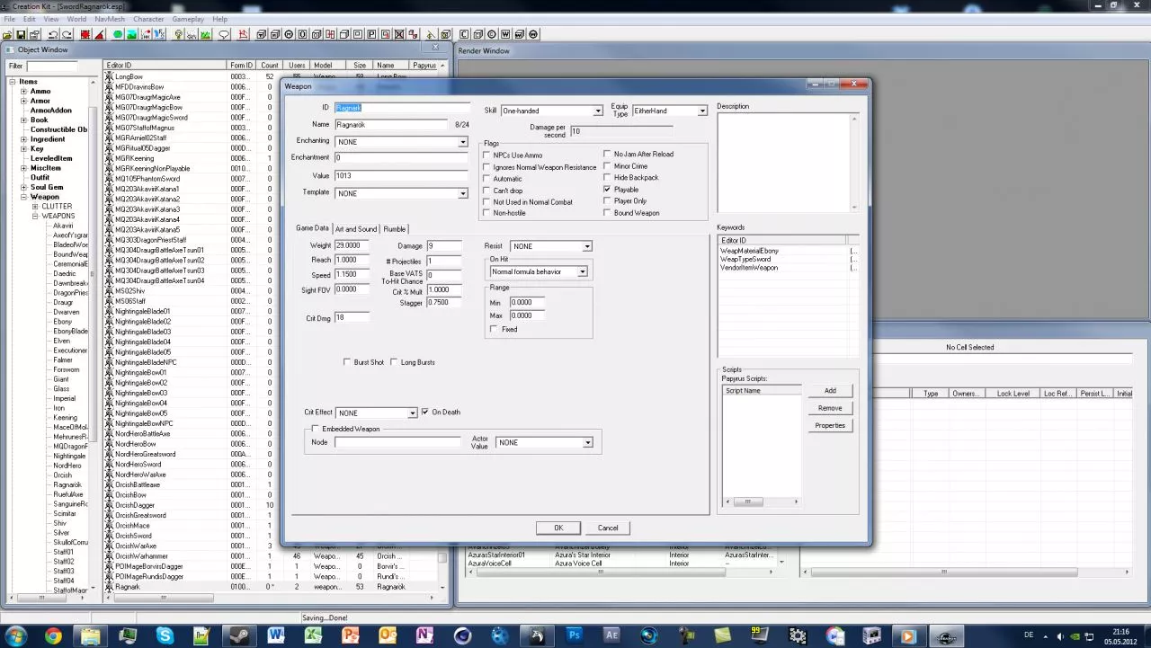Click the Save plugin floppy disk icon
The width and height of the screenshot is (1151, 648).
20,34
